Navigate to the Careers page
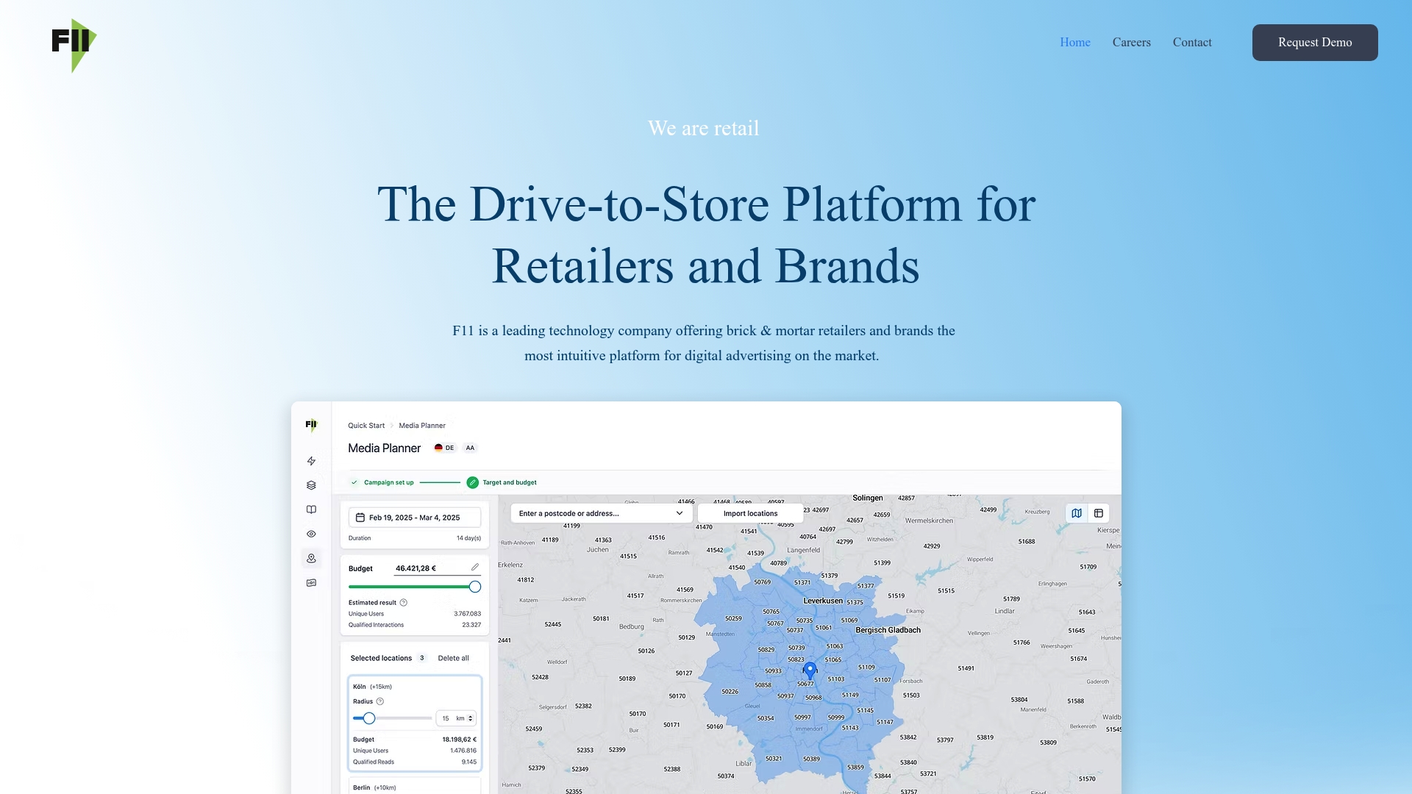Image resolution: width=1412 pixels, height=794 pixels. tap(1131, 42)
